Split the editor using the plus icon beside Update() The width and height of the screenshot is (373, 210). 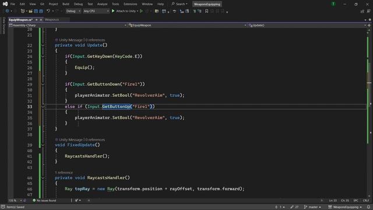coord(369,25)
